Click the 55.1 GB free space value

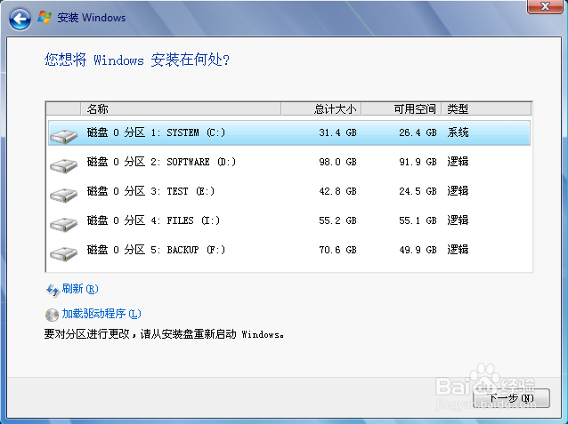pyautogui.click(x=418, y=220)
